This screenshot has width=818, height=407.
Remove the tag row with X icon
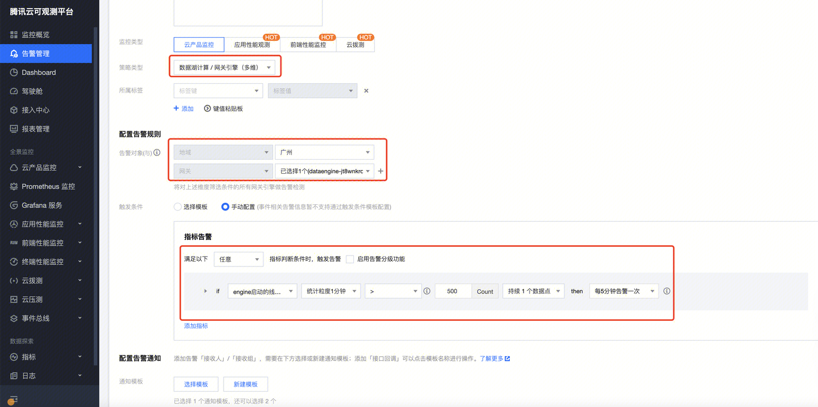tap(366, 91)
